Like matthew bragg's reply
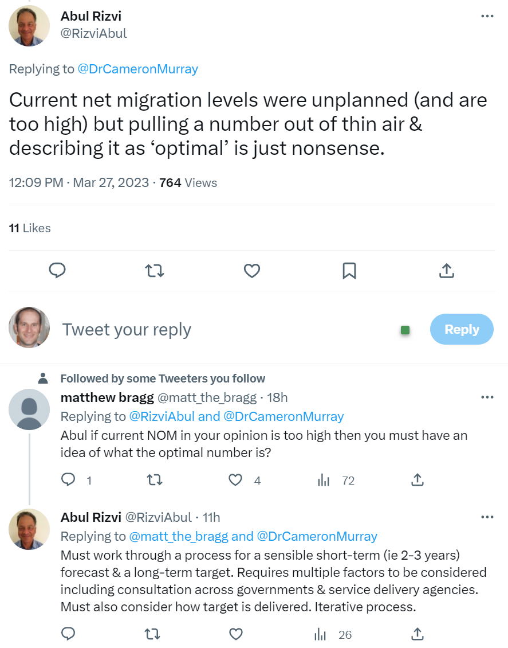 coord(235,480)
